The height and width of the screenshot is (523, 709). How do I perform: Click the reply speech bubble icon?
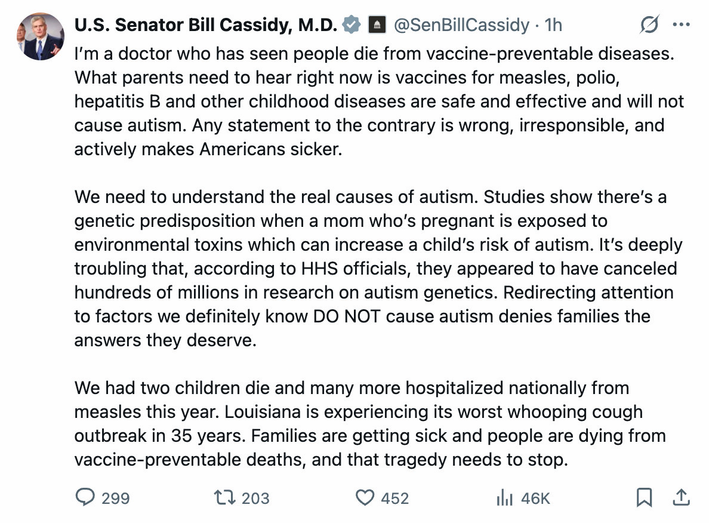pyautogui.click(x=85, y=497)
